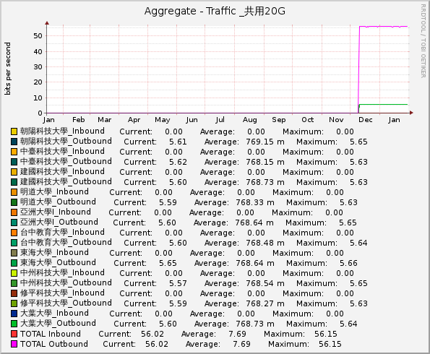This screenshot has height=354, width=430.
Task: Click the 5.66 maximum for 東海大學_Outbound
Action: pos(348,263)
